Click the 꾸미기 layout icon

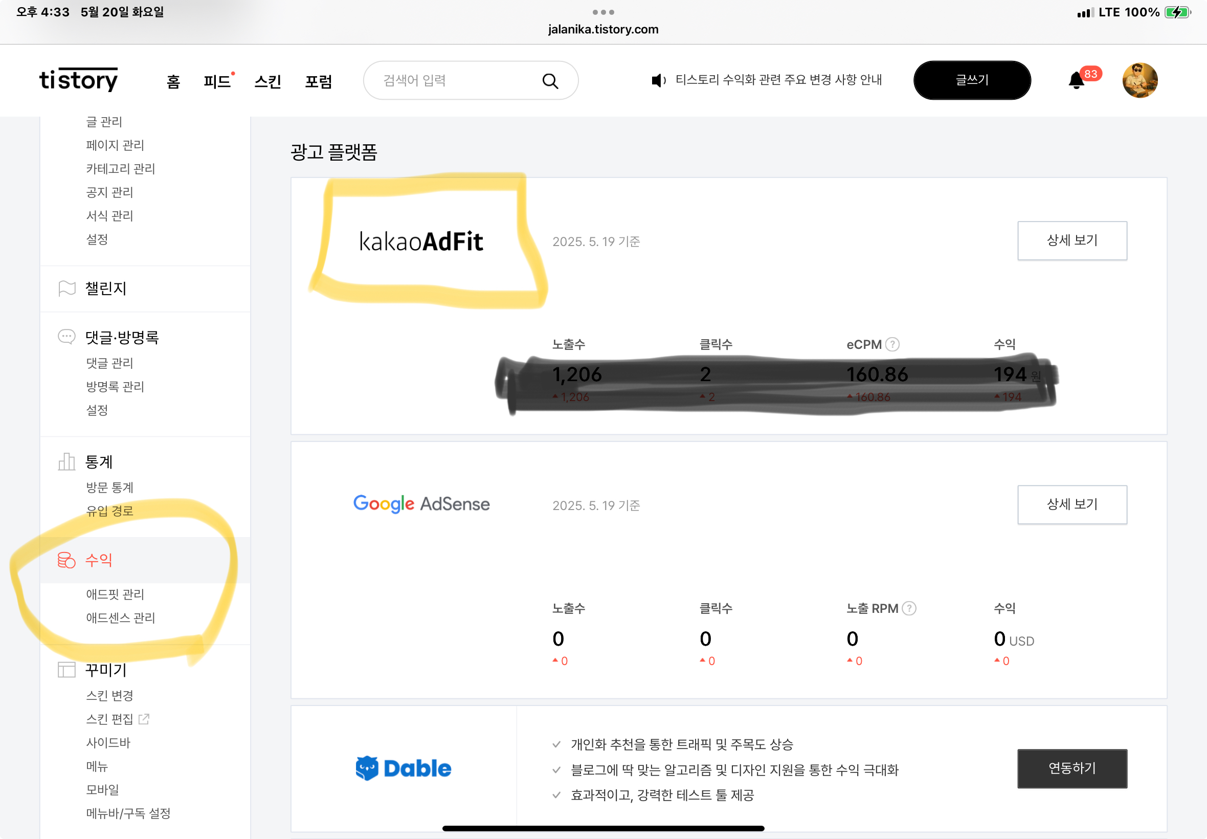[66, 670]
